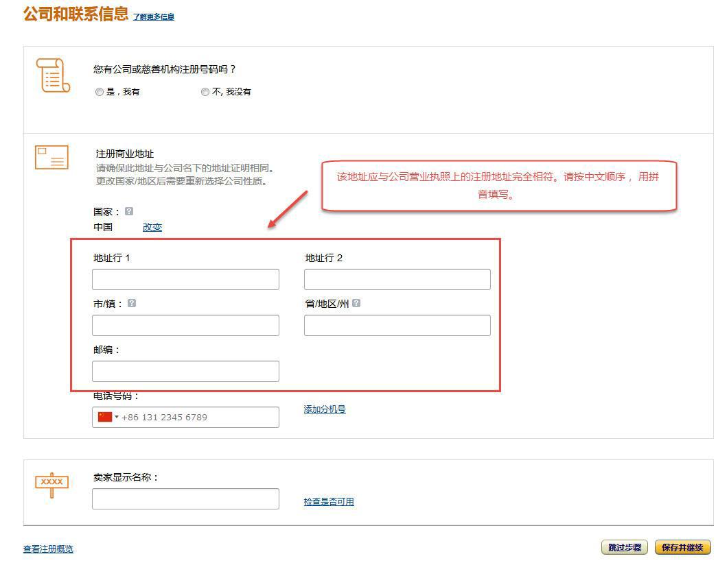Open the help icon next to 市/镇
718x565 pixels.
tap(130, 302)
